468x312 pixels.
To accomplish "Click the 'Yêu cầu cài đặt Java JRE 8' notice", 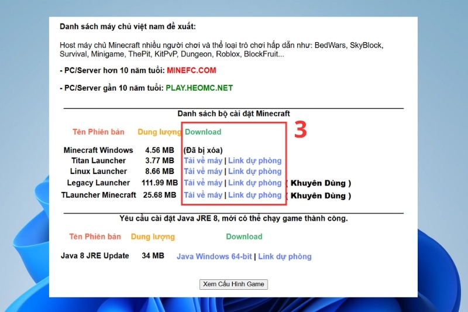I will 233,218.
